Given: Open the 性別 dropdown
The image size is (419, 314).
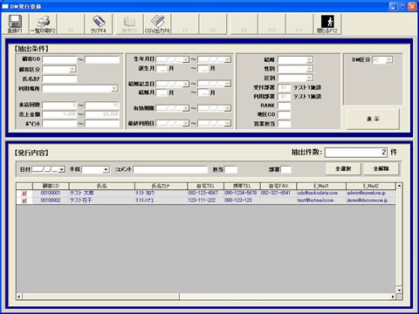Looking at the screenshot, I should click(310, 69).
